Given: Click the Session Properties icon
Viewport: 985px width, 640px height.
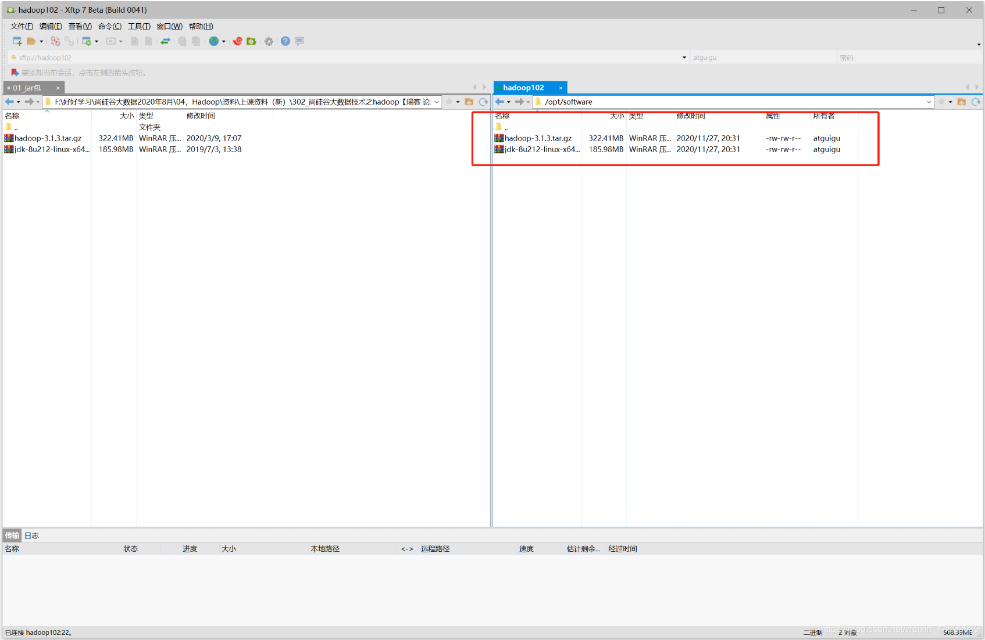Looking at the screenshot, I should coord(87,41).
